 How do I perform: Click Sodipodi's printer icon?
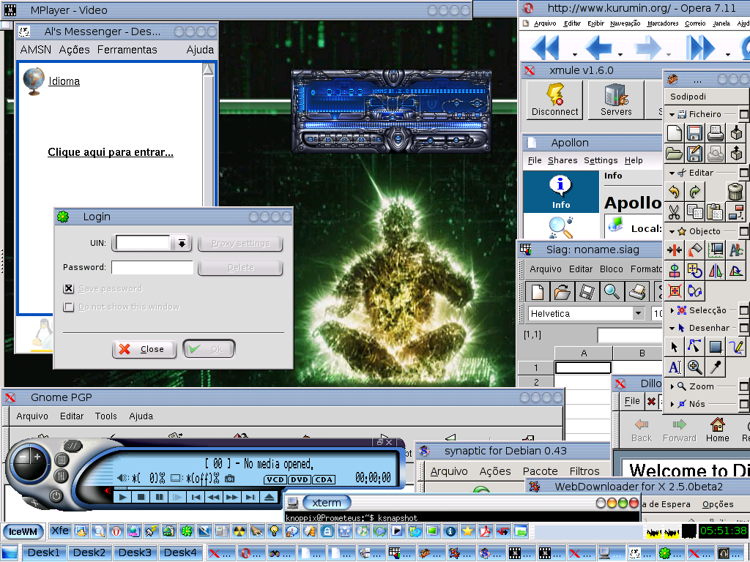coord(716,133)
